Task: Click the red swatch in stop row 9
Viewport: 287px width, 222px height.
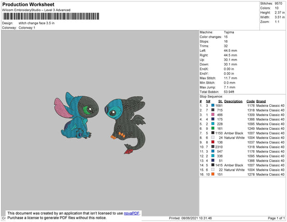Action: click(213, 142)
